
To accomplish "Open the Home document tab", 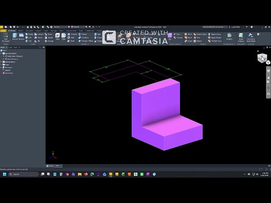I will (50, 166).
